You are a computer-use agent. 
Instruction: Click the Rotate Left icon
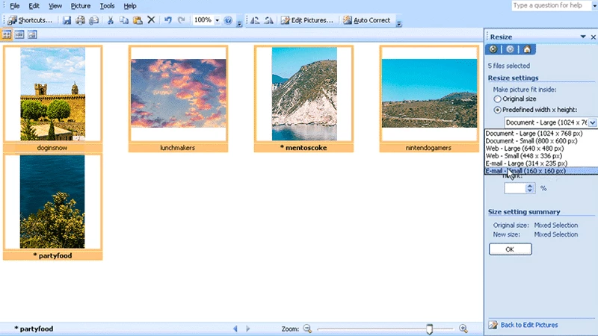[255, 20]
